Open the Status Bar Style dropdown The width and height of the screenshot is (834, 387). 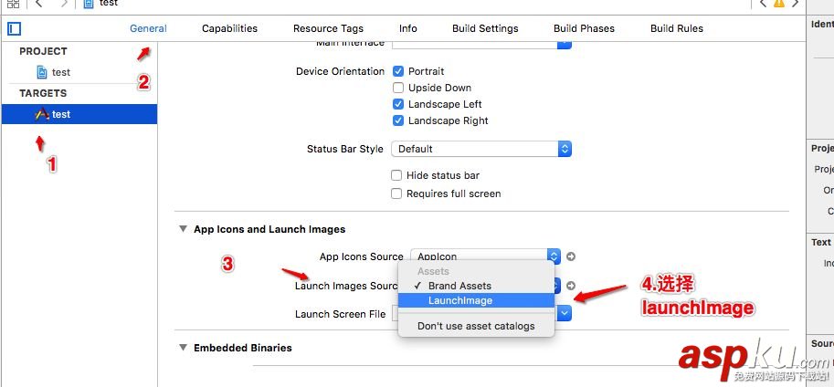[480, 149]
